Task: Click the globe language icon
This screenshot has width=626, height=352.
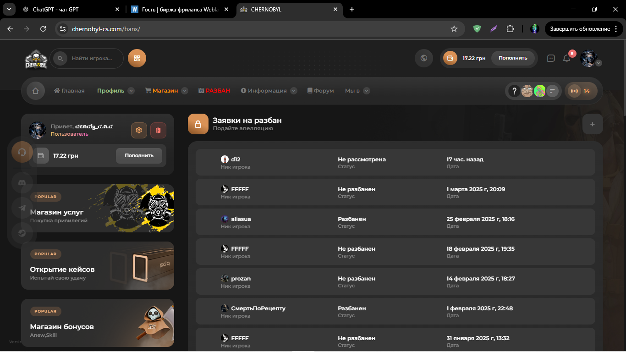Action: coord(424,58)
